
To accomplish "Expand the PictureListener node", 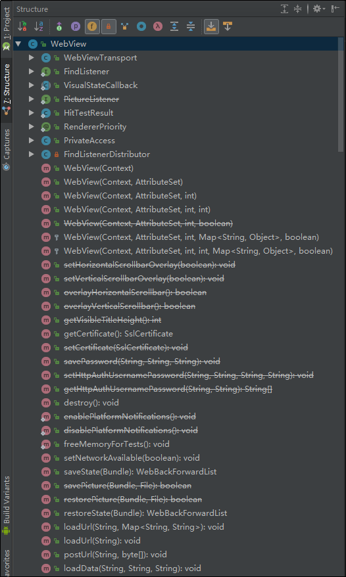I will click(x=32, y=99).
